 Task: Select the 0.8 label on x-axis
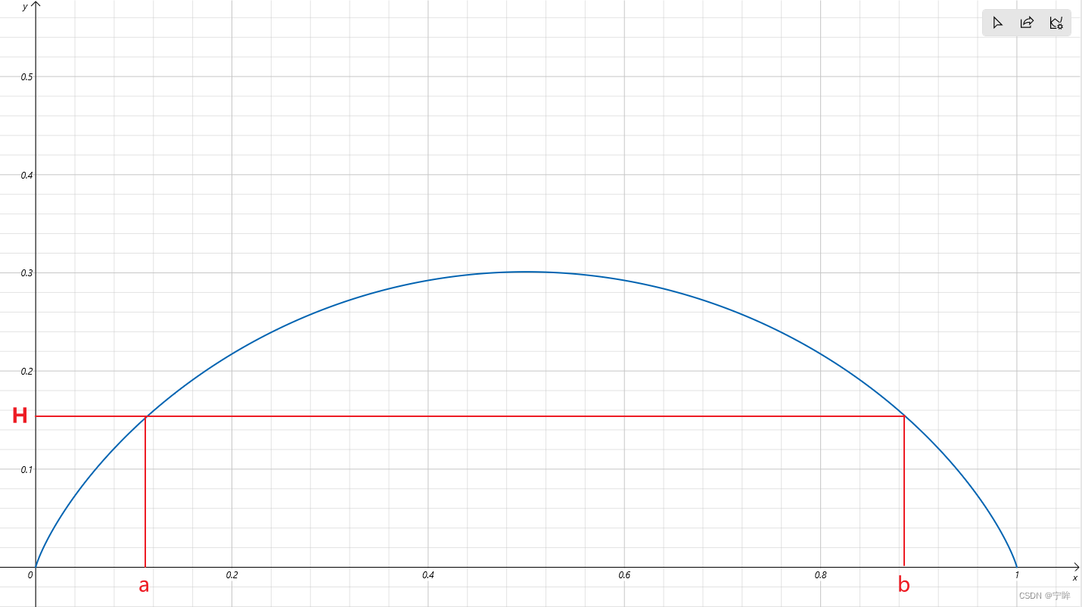[x=820, y=575]
